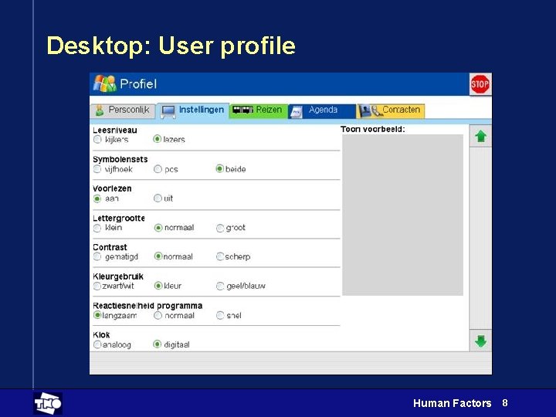
Task: Switch to the Instellingen tab
Action: pos(193,110)
